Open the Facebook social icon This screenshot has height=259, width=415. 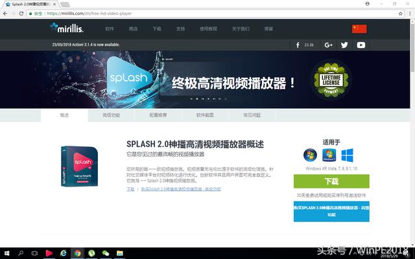[298, 45]
